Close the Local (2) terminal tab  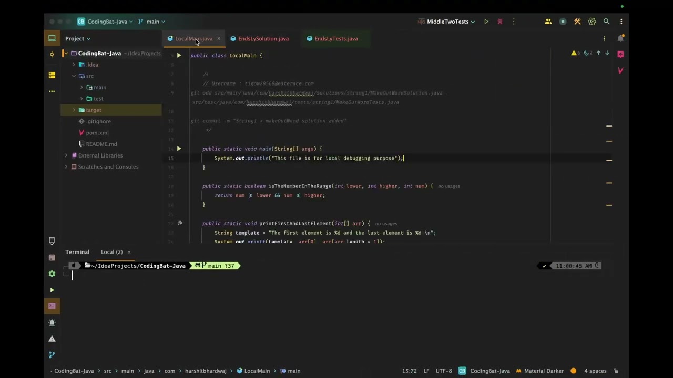[x=129, y=252]
